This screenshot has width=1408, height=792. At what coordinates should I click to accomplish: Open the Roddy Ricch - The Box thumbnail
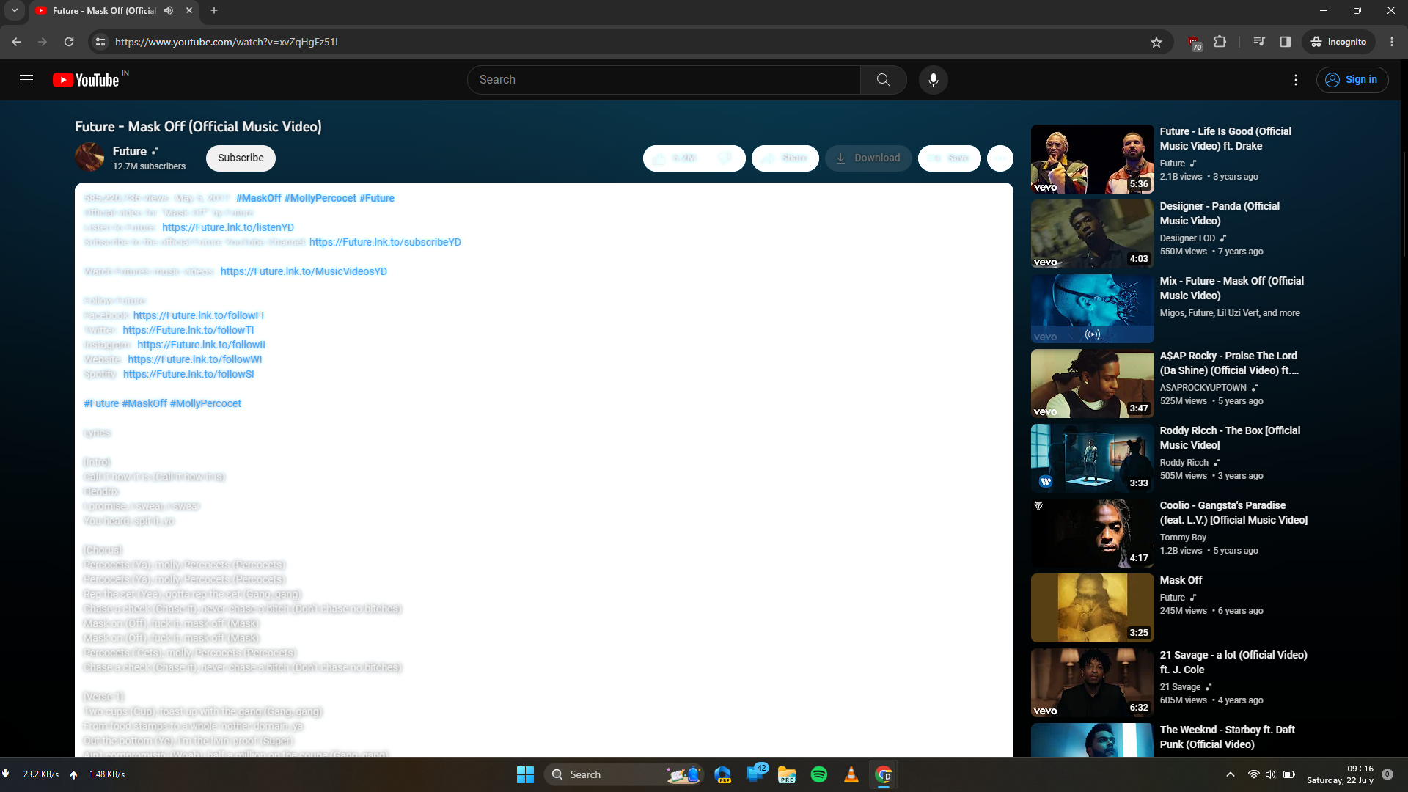coord(1091,458)
